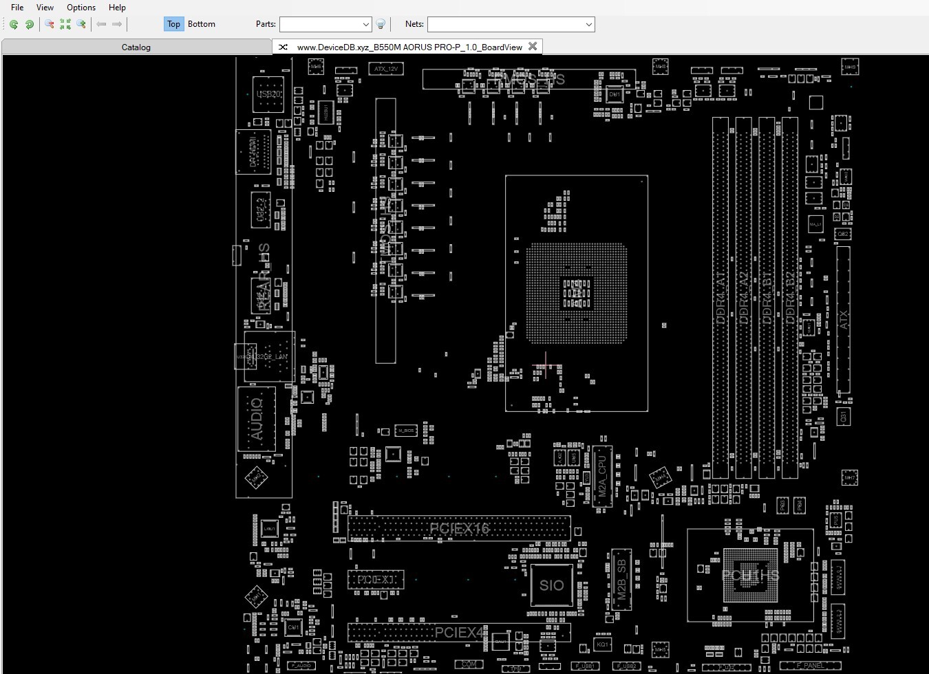Zoom out using the magnifier minus icon

pyautogui.click(x=50, y=24)
